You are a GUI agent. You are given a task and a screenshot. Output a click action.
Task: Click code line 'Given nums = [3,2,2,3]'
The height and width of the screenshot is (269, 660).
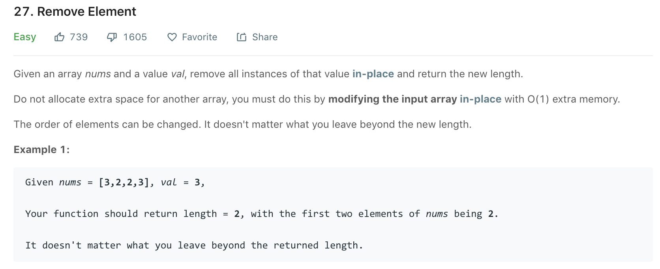115,182
